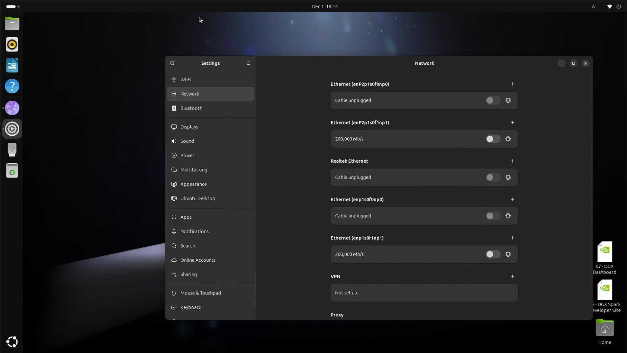Click the search icon in Settings
627x353 pixels.
pyautogui.click(x=172, y=63)
